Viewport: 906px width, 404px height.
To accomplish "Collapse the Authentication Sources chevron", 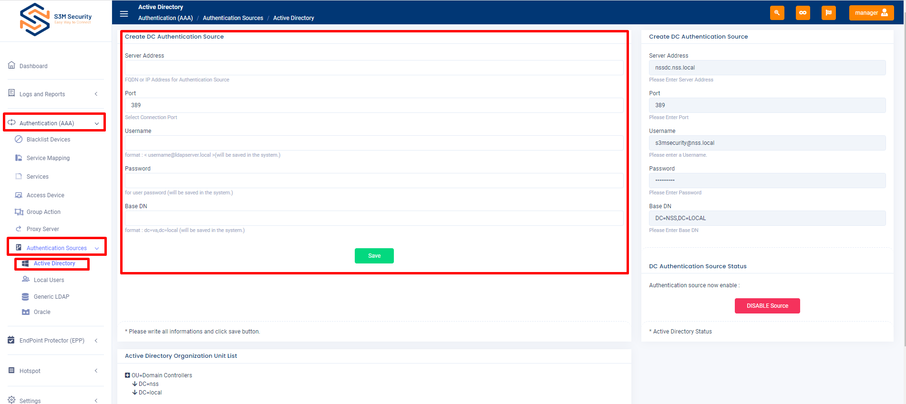I will pyautogui.click(x=97, y=248).
